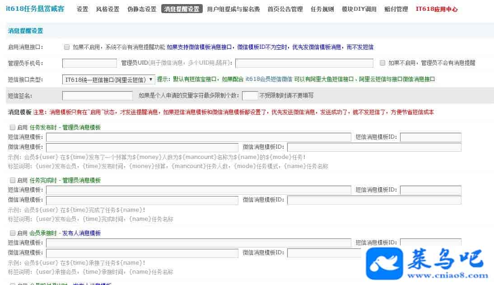Open the 设置 tab

tap(83, 9)
